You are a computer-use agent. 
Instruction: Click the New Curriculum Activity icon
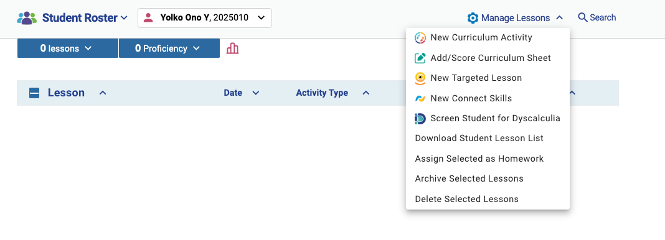click(420, 38)
